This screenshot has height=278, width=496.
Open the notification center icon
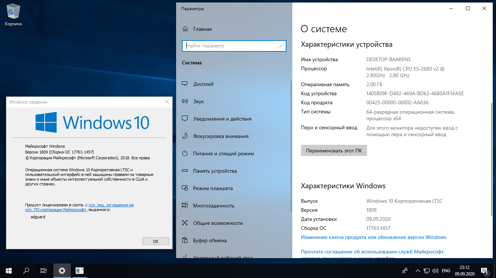(484, 271)
